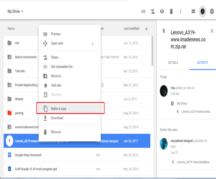This screenshot has height=179, width=216.
Task: Select Remove in the context menu
Action: (x=70, y=132)
